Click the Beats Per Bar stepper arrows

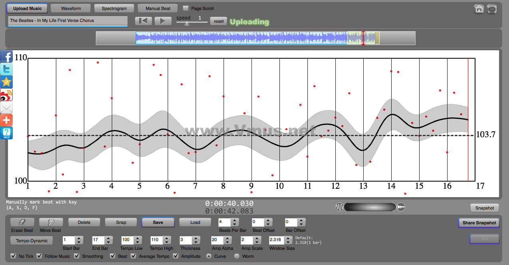point(235,222)
